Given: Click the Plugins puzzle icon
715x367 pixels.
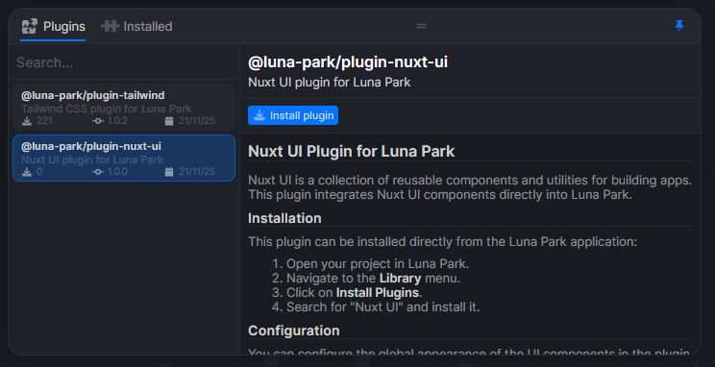Looking at the screenshot, I should (30, 27).
